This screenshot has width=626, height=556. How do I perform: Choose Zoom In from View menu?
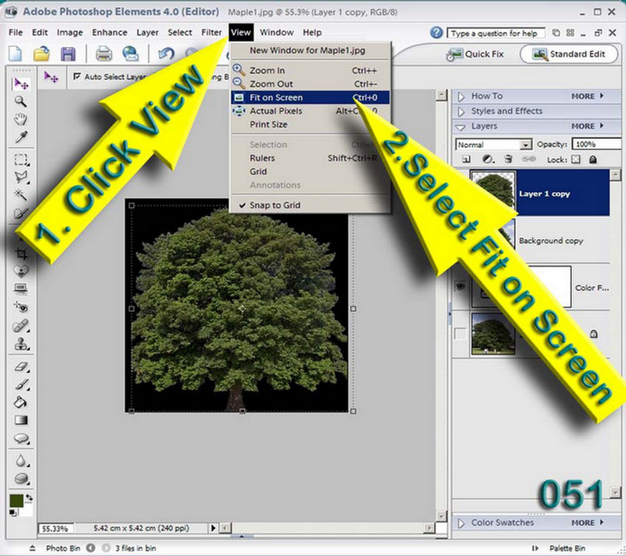(x=310, y=70)
